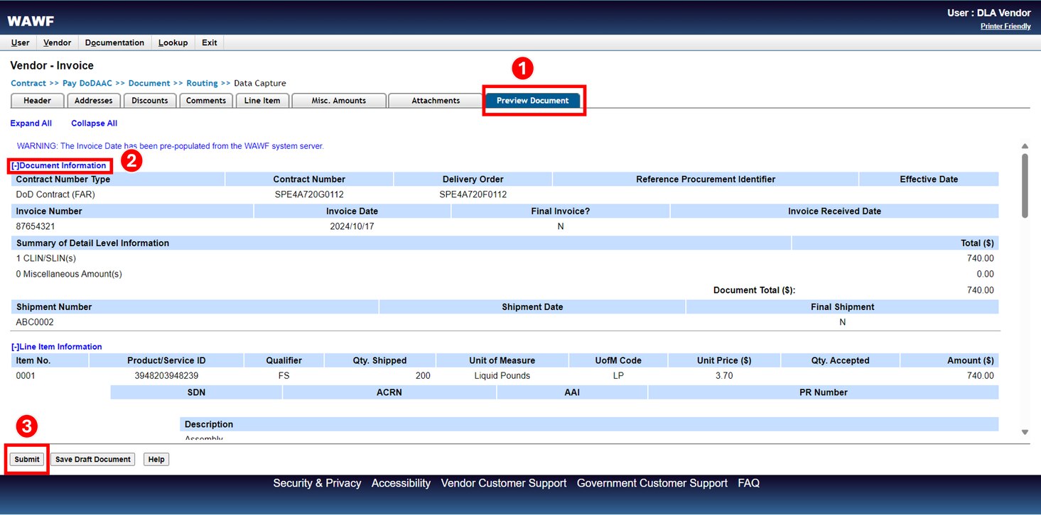Click the scrollbar down arrow
1041x515 pixels.
1025,432
